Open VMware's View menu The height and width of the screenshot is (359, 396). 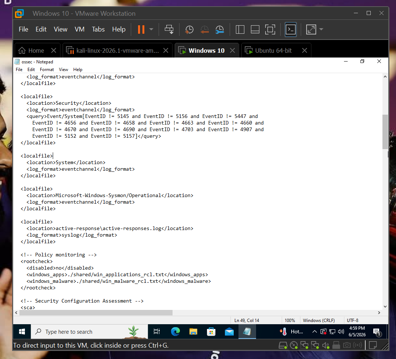tap(60, 29)
